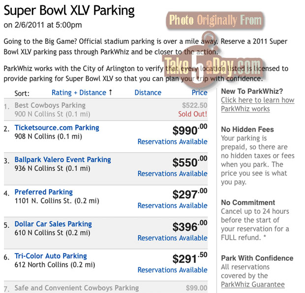Click Reservations Available under $291.50 price
Image resolution: width=305 pixels, height=293 pixels.
(x=172, y=270)
